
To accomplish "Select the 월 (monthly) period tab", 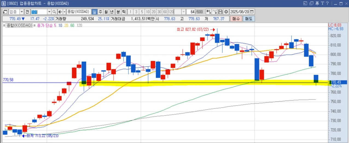I will pos(106,12).
